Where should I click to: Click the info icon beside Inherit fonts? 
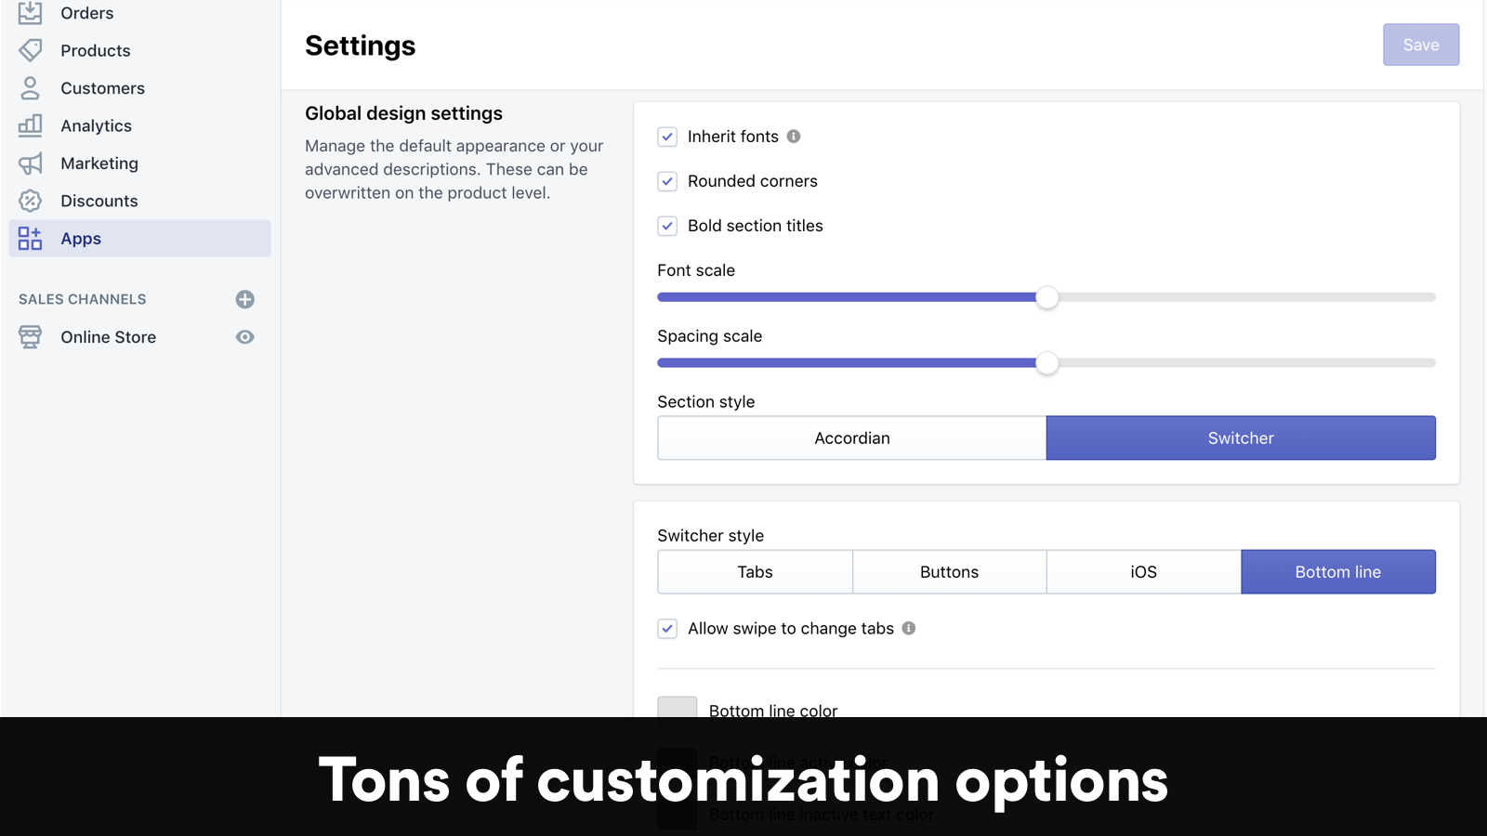coord(793,136)
